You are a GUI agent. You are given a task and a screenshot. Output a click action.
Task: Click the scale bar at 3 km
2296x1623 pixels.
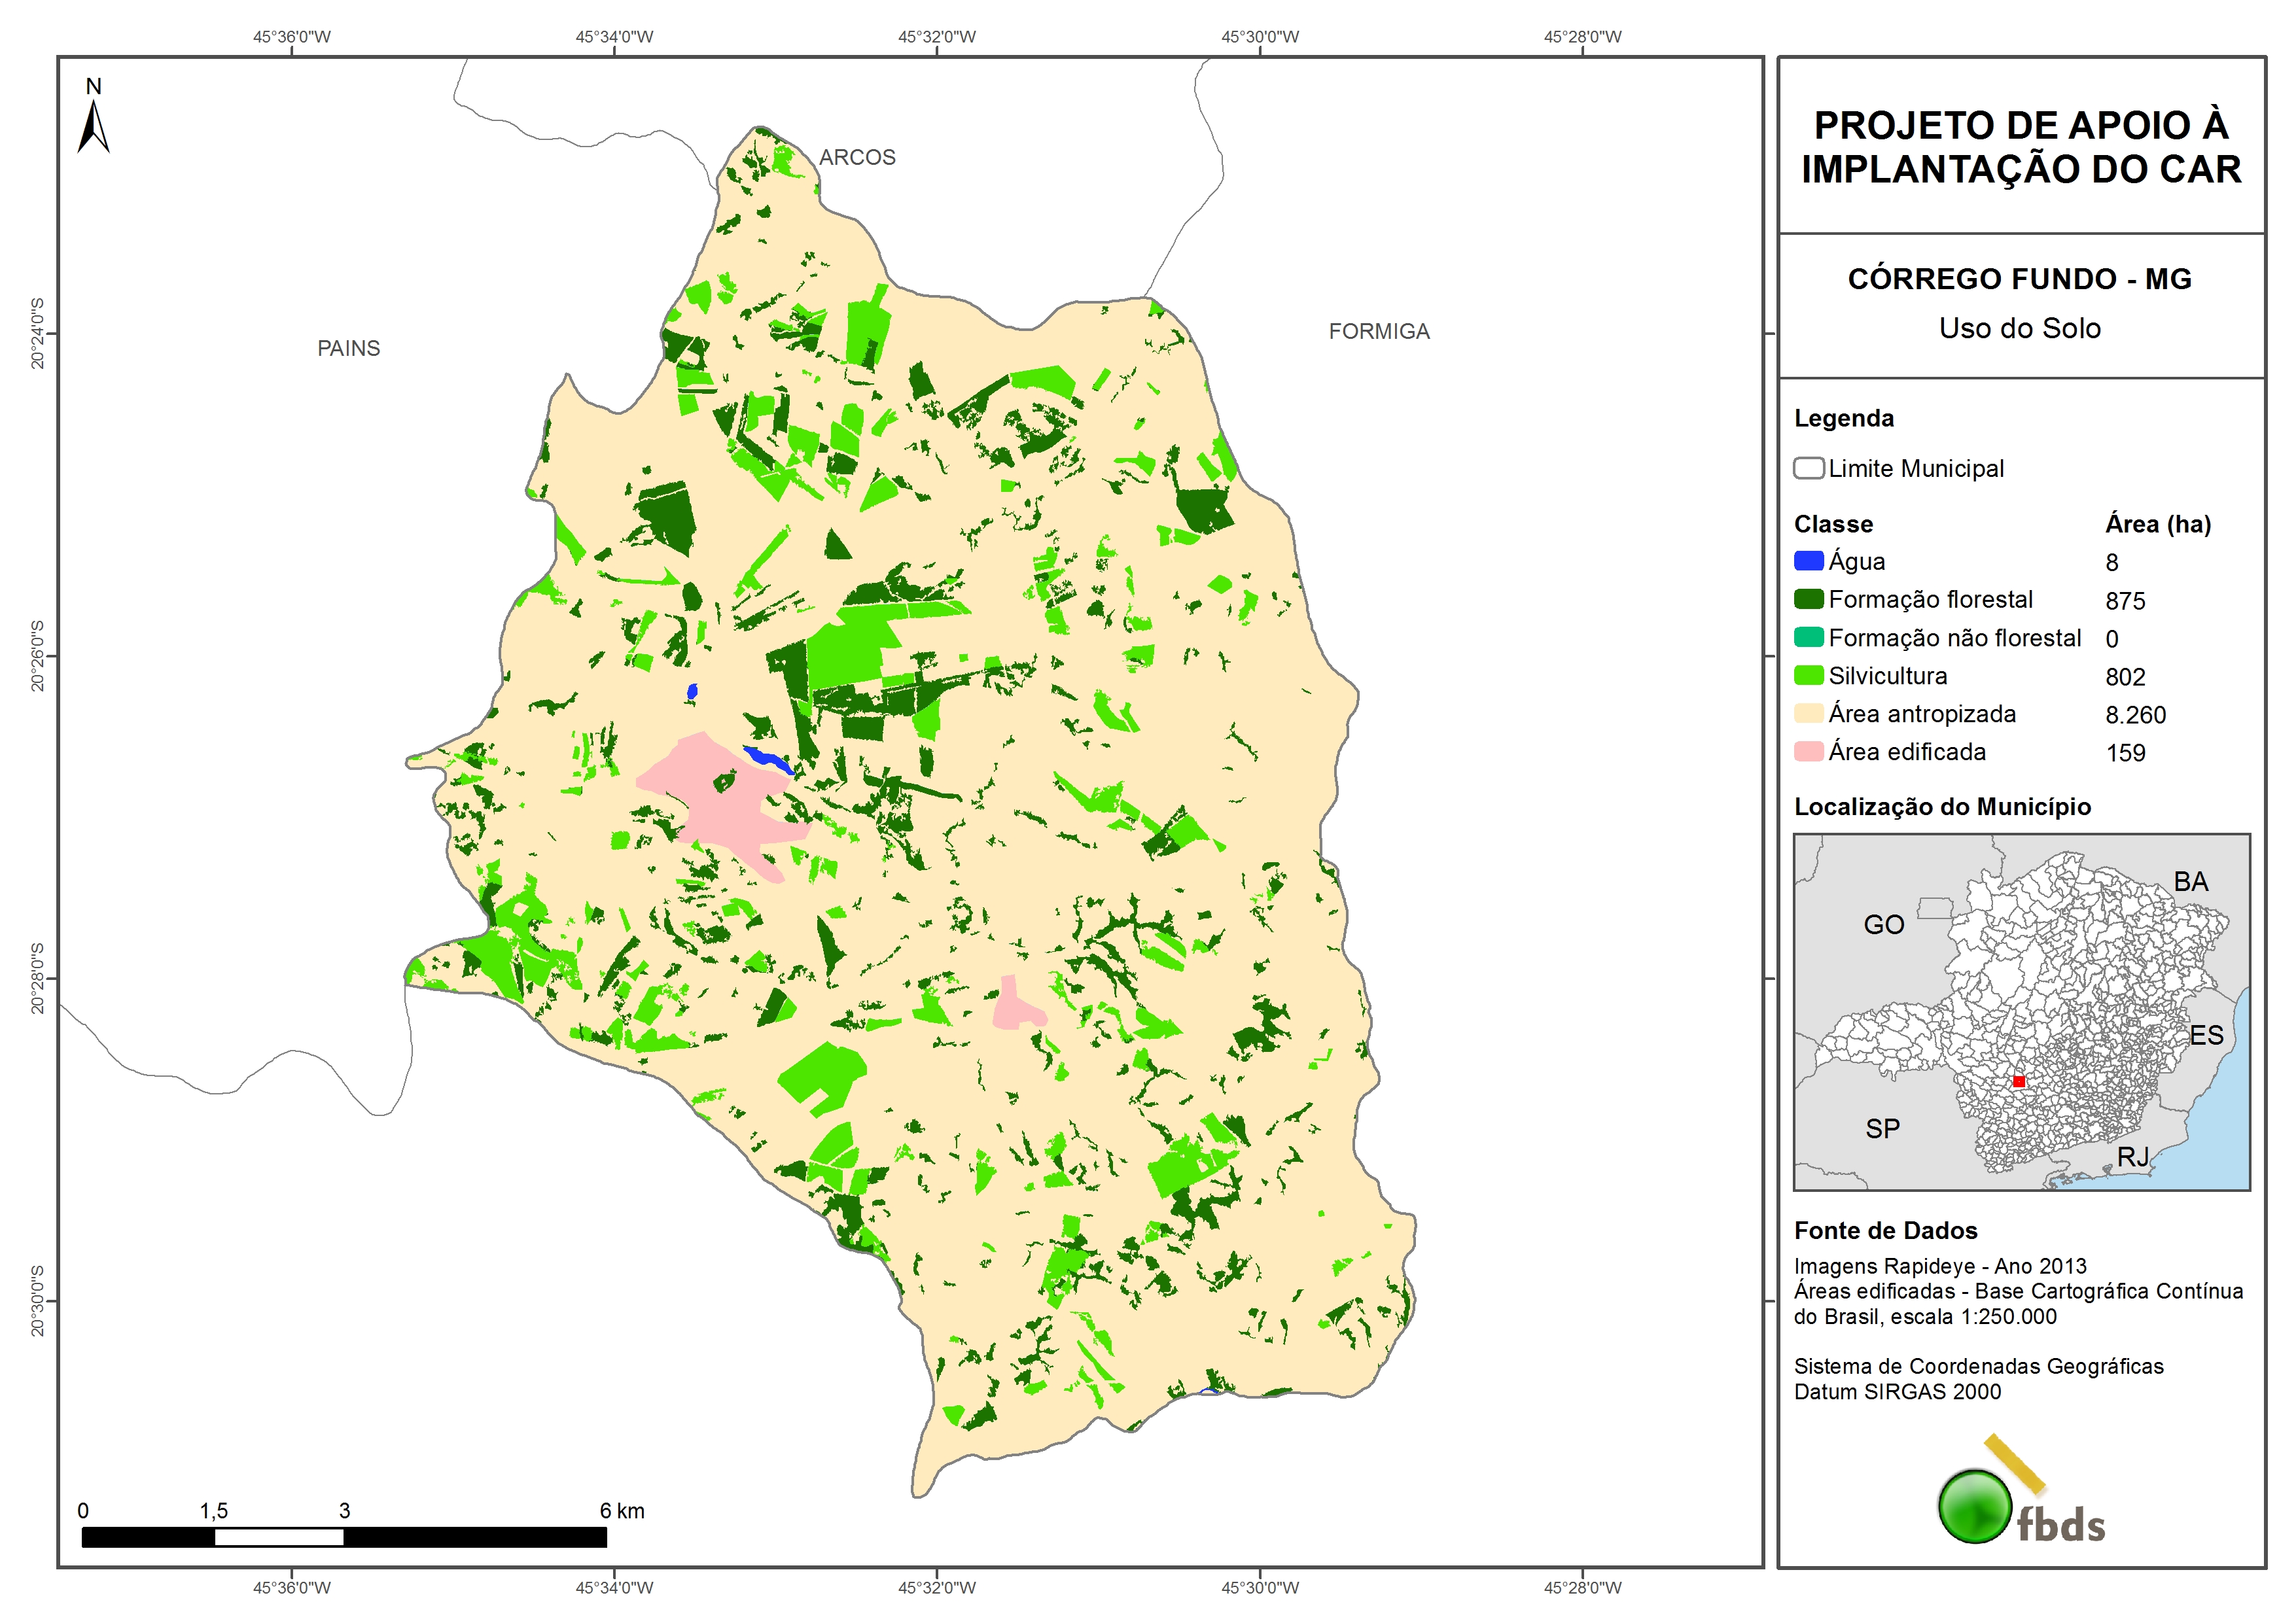(344, 1537)
